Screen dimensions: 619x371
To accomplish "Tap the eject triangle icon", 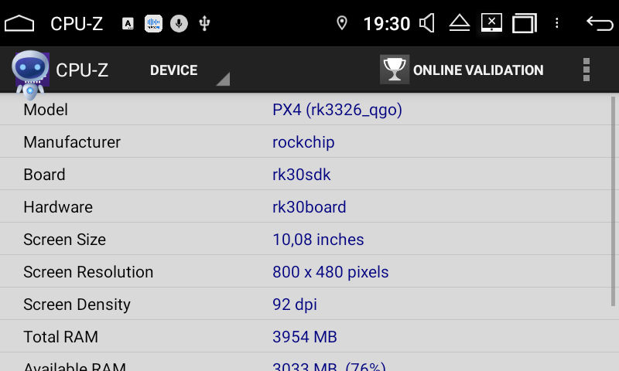I will pyautogui.click(x=460, y=23).
